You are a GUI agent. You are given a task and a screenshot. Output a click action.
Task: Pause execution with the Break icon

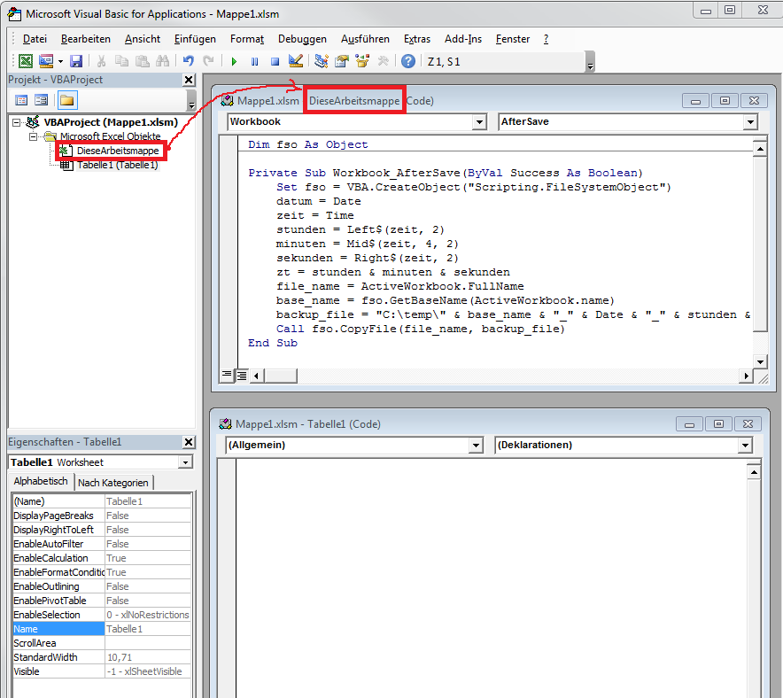pos(255,61)
